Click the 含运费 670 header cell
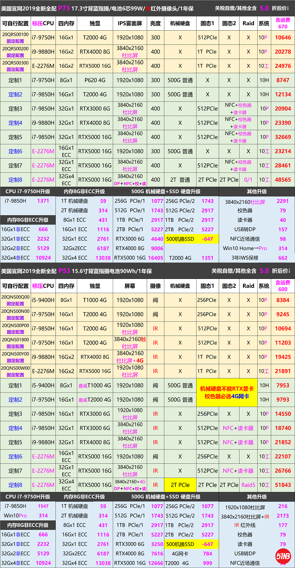The image size is (295, 568). click(283, 23)
